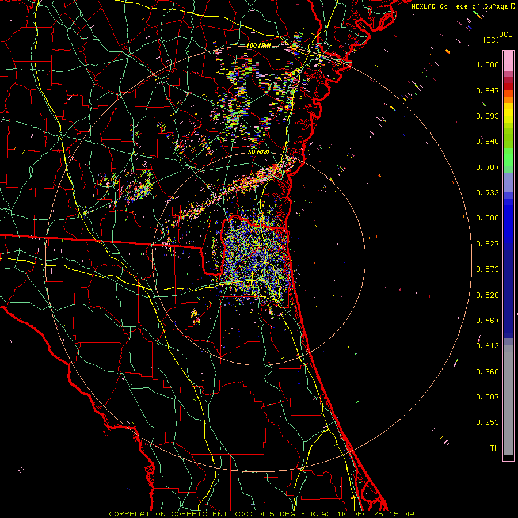Select the 0.467 legend value
518x518 pixels.
click(x=487, y=321)
